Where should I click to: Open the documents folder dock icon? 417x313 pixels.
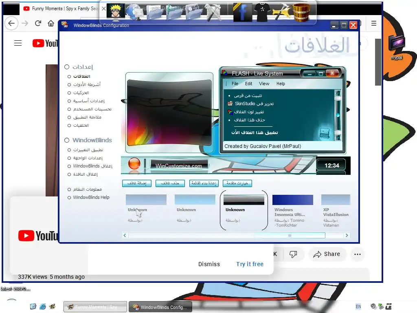(154, 13)
